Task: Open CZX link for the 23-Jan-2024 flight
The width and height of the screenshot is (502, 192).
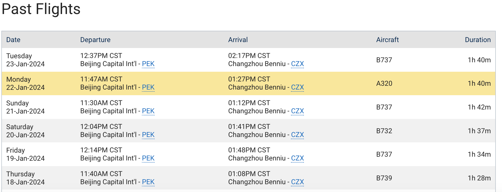Action: coord(297,64)
